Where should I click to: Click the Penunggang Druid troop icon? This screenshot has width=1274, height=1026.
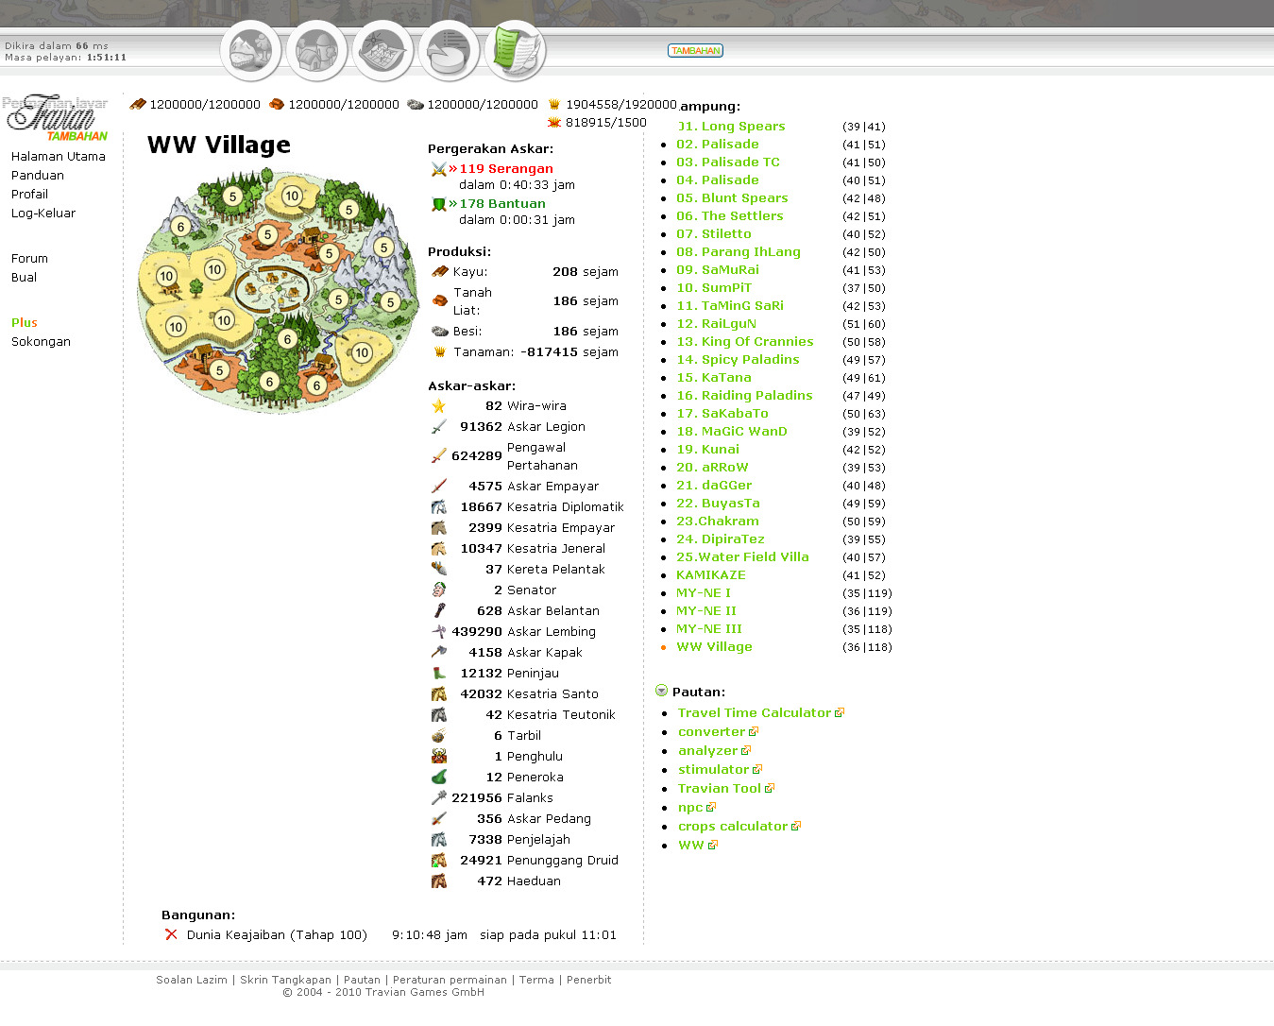point(438,861)
